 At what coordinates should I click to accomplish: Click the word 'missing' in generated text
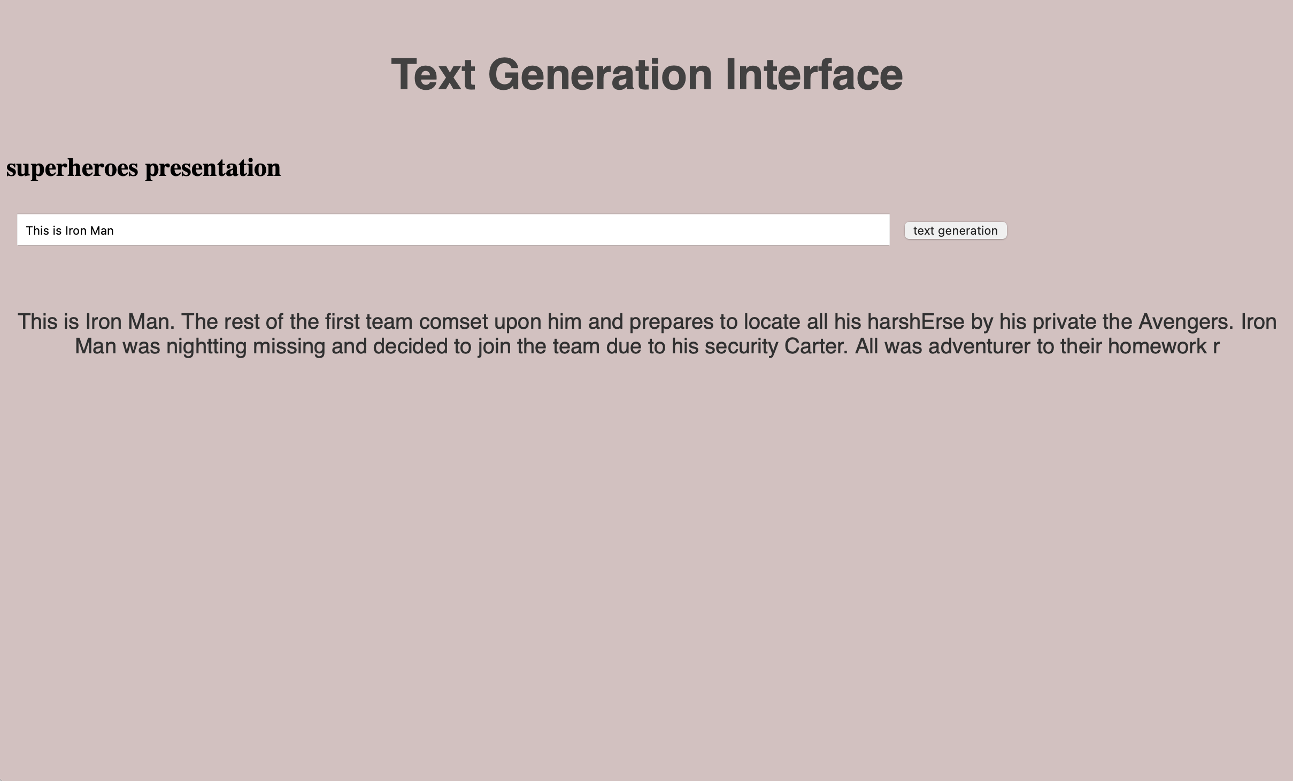click(x=289, y=346)
